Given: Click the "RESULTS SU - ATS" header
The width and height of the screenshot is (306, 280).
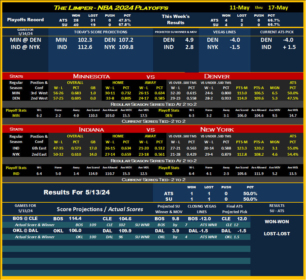Looking at the screenshot, I should 277,208.
